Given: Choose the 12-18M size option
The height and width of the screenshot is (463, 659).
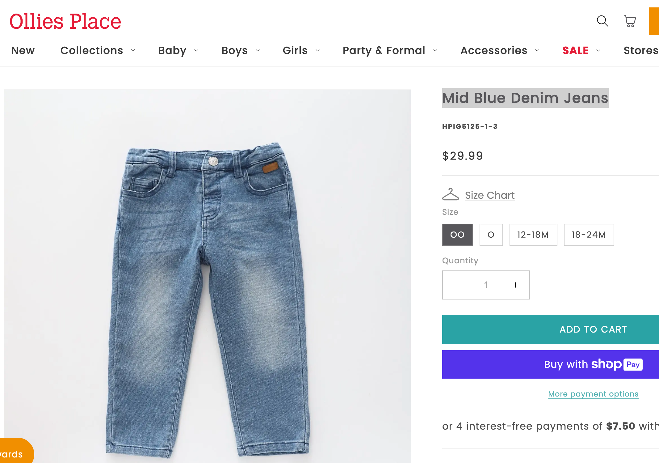Looking at the screenshot, I should tap(533, 235).
